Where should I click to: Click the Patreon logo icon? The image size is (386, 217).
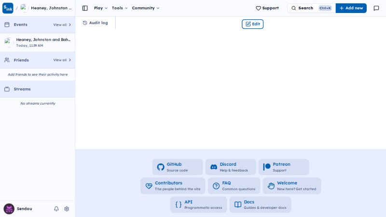[267, 167]
